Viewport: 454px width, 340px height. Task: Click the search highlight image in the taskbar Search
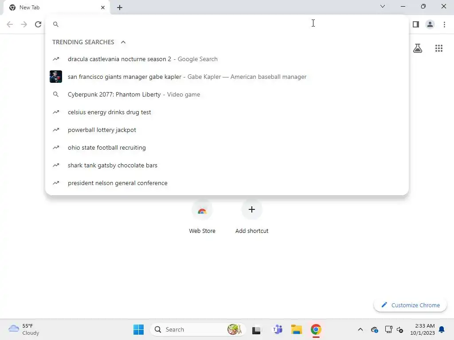click(234, 329)
